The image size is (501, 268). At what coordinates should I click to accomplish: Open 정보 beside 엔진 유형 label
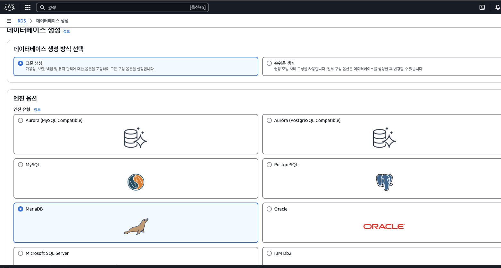[37, 109]
